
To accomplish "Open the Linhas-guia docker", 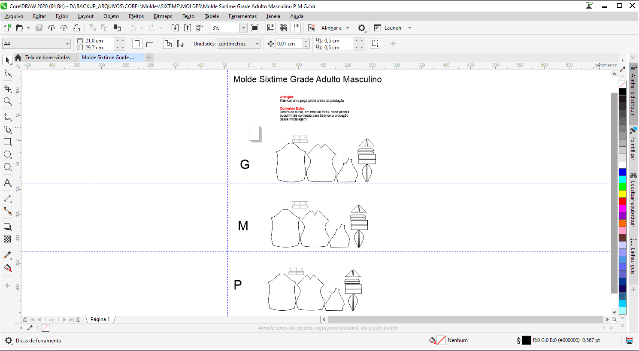I will 633,257.
